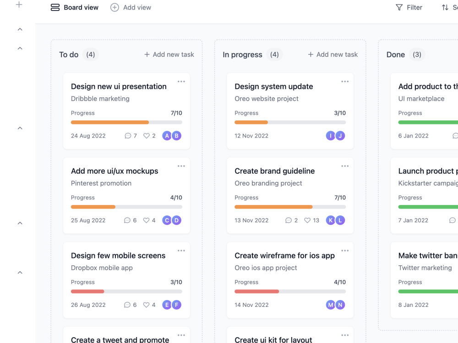Screen dimensions: 458x343
Task: Click the To do column count (4)
Action: (91, 54)
